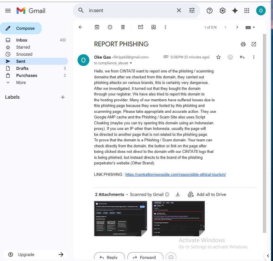This screenshot has height=261, width=273.
Task: Open the first attachment thumbnail
Action: 121,219
